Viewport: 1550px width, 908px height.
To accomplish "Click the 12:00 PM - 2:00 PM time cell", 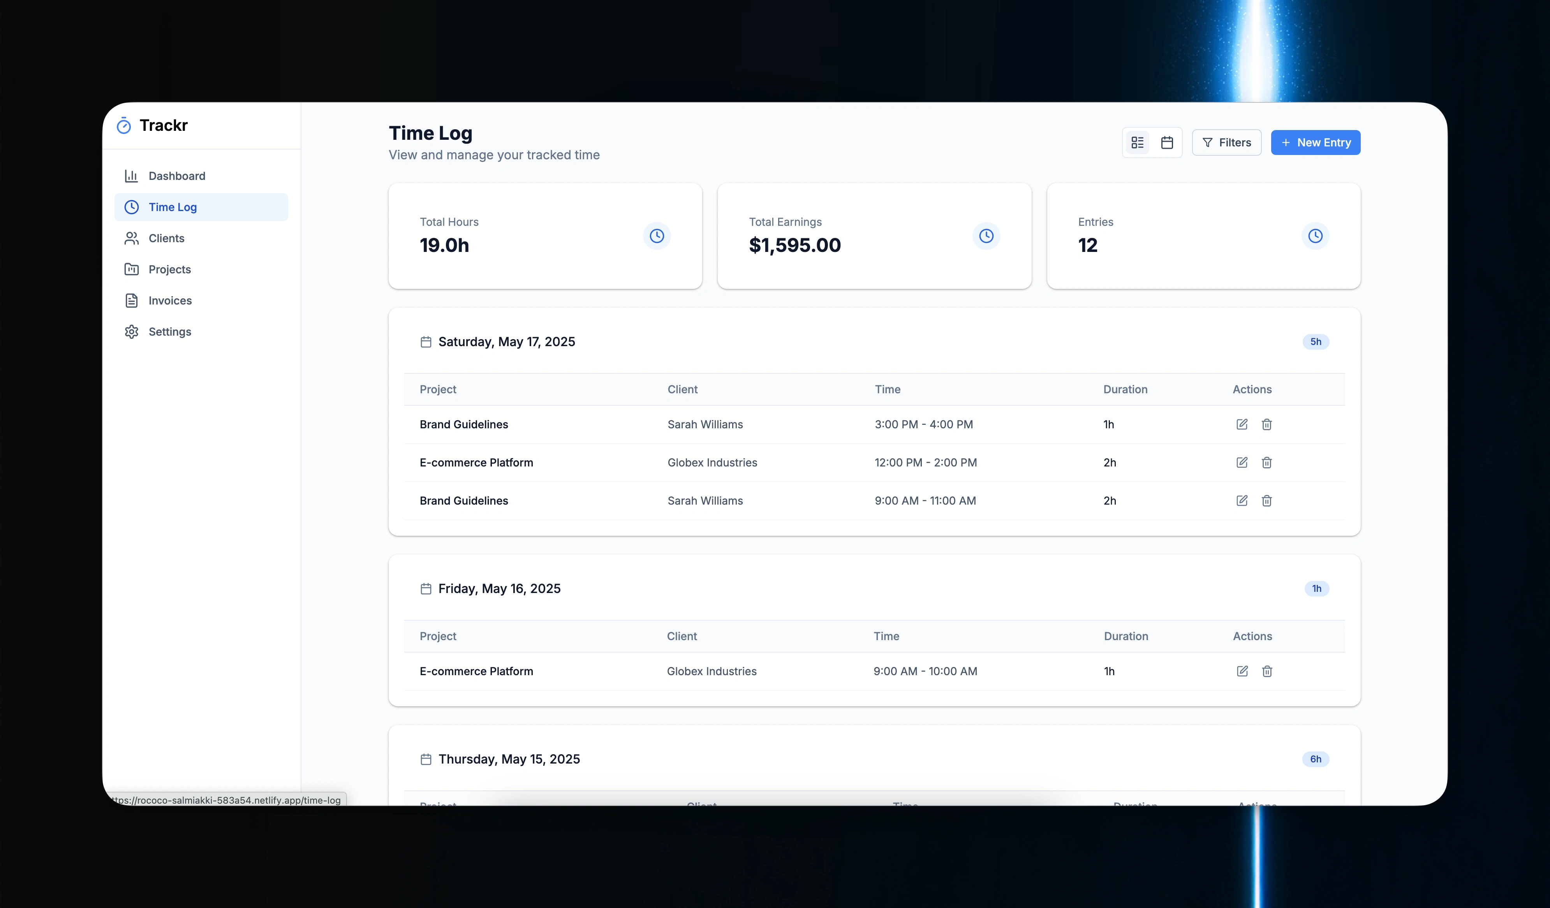I will (926, 462).
